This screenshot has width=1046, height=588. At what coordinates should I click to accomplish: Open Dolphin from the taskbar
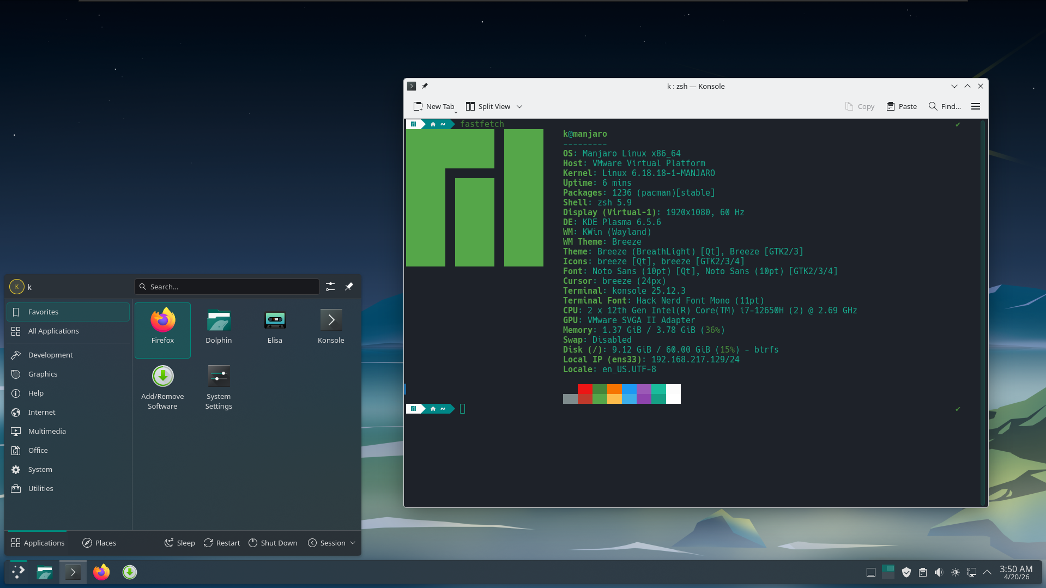coord(45,572)
